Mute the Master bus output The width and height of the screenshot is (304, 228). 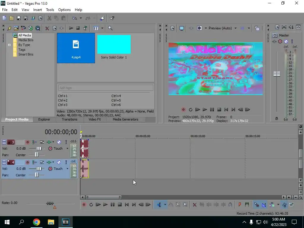click(286, 41)
